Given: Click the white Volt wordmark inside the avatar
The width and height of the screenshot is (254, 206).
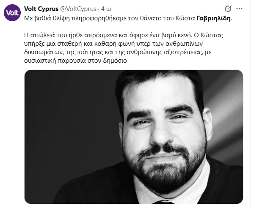Looking at the screenshot, I should (x=12, y=13).
